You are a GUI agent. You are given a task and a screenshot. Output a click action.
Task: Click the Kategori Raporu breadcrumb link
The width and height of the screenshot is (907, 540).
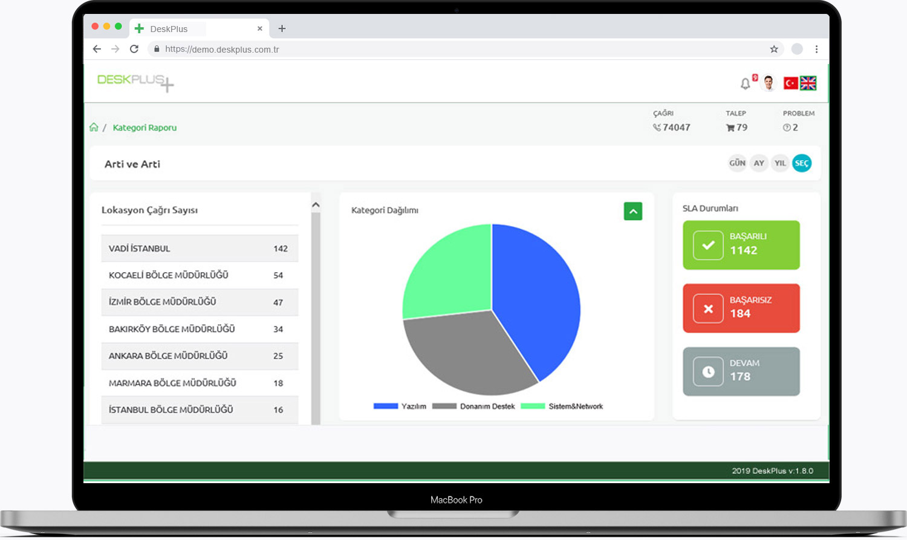point(145,128)
